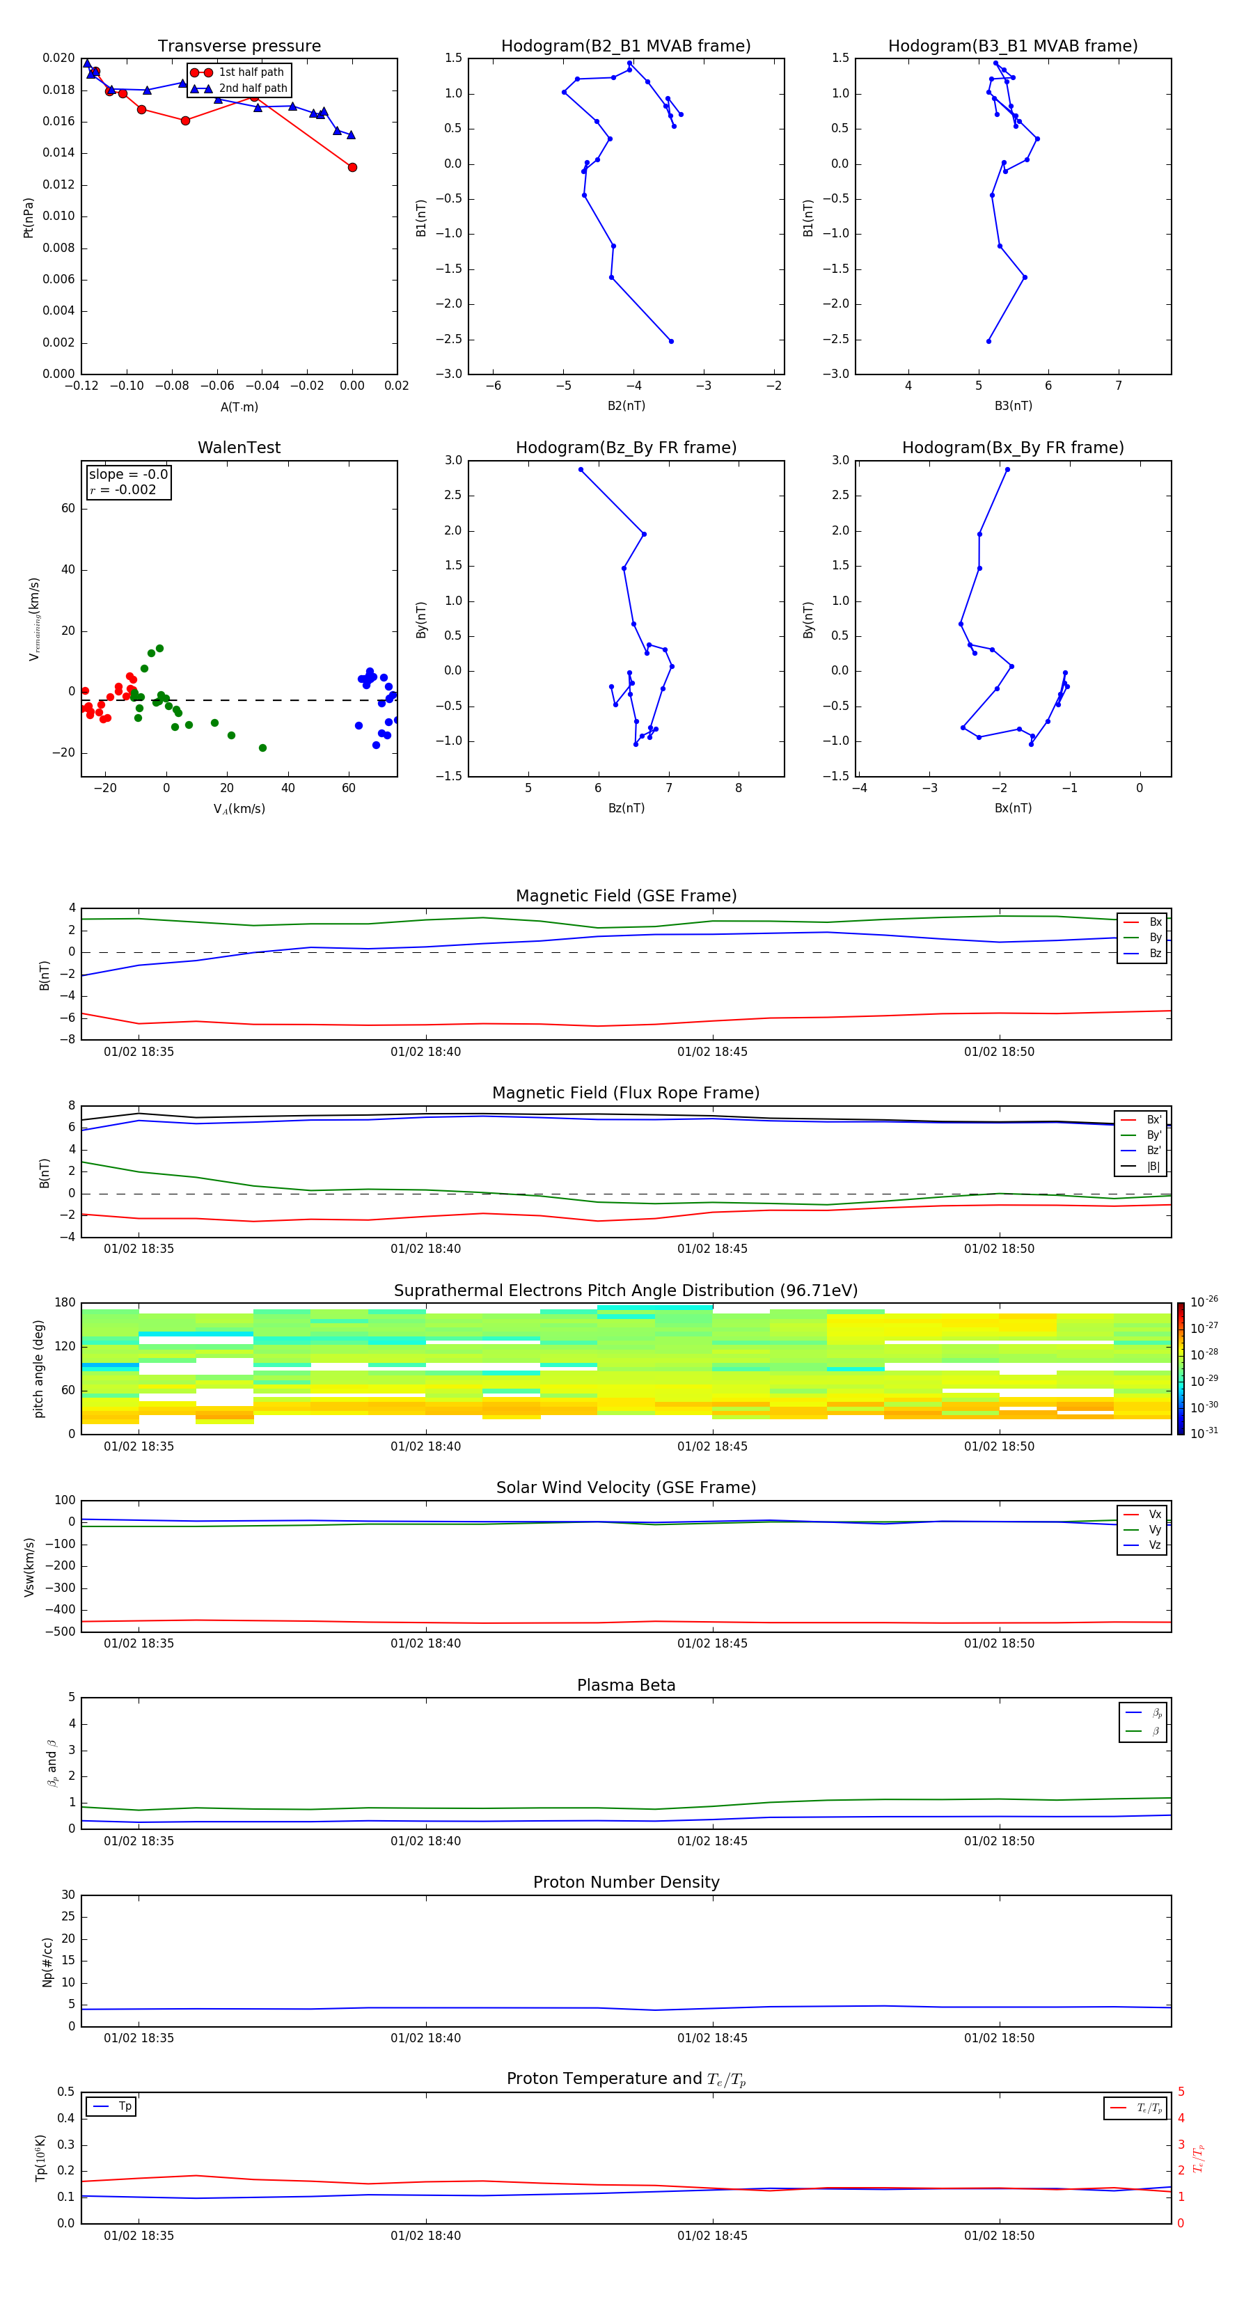The image size is (1253, 2297).
Task: Click the 'Proton Number Density' title
Action: (x=626, y=1882)
